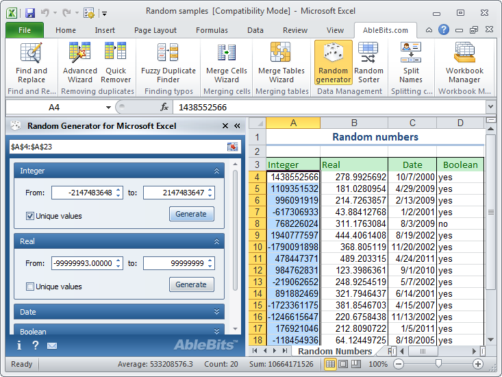This screenshot has width=502, height=377.
Task: Click Generate in the Integer section
Action: [191, 214]
